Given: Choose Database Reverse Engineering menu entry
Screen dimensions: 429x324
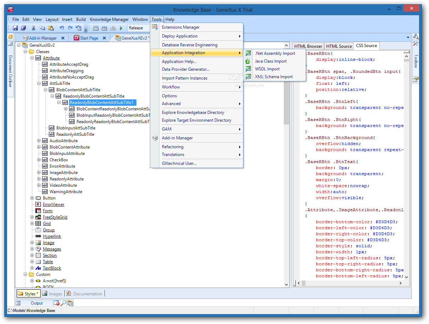Looking at the screenshot, I should click(x=197, y=45).
